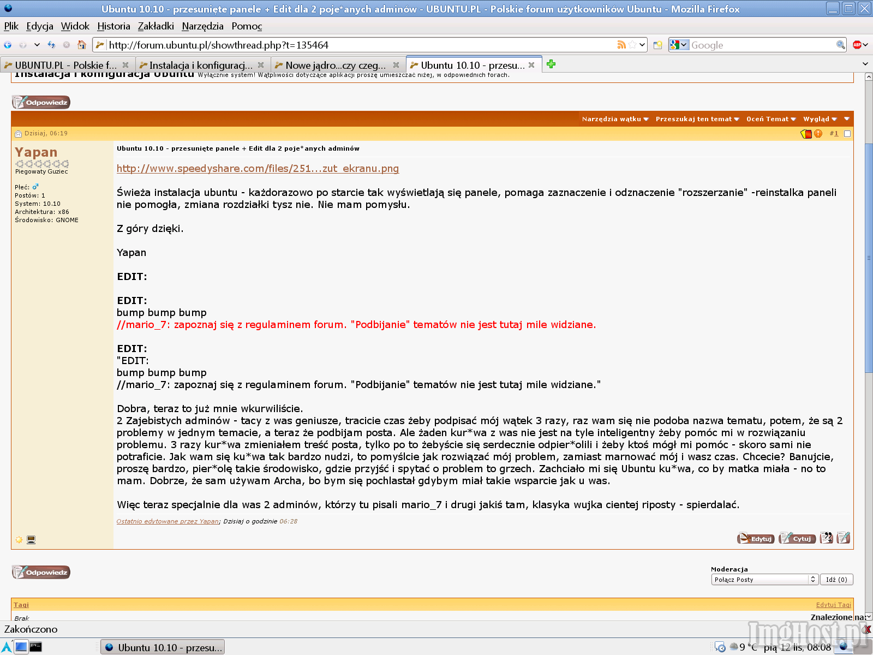Launch the terminal icon in the panel

click(x=35, y=647)
